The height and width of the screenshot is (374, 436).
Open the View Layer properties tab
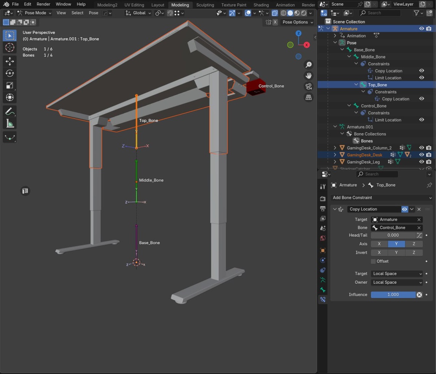pyautogui.click(x=323, y=219)
